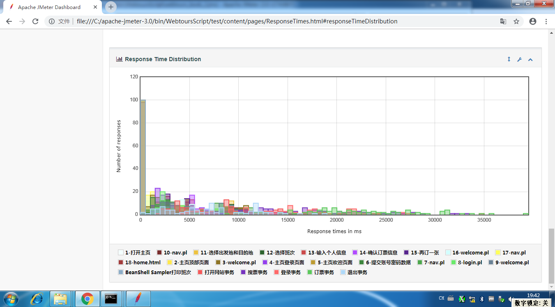The height and width of the screenshot is (307, 555).
Task: Open the network status tray icon
Action: coord(472,299)
